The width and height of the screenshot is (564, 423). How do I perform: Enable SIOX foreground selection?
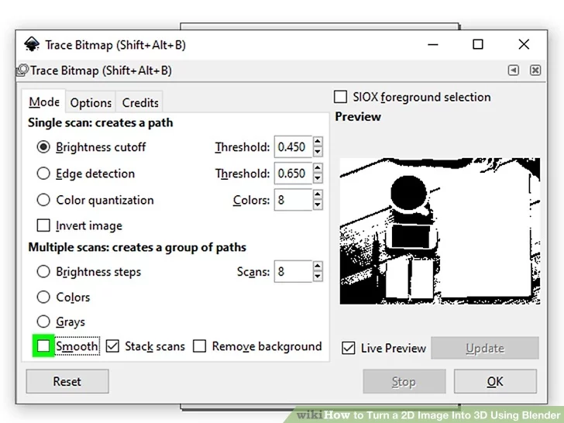340,98
